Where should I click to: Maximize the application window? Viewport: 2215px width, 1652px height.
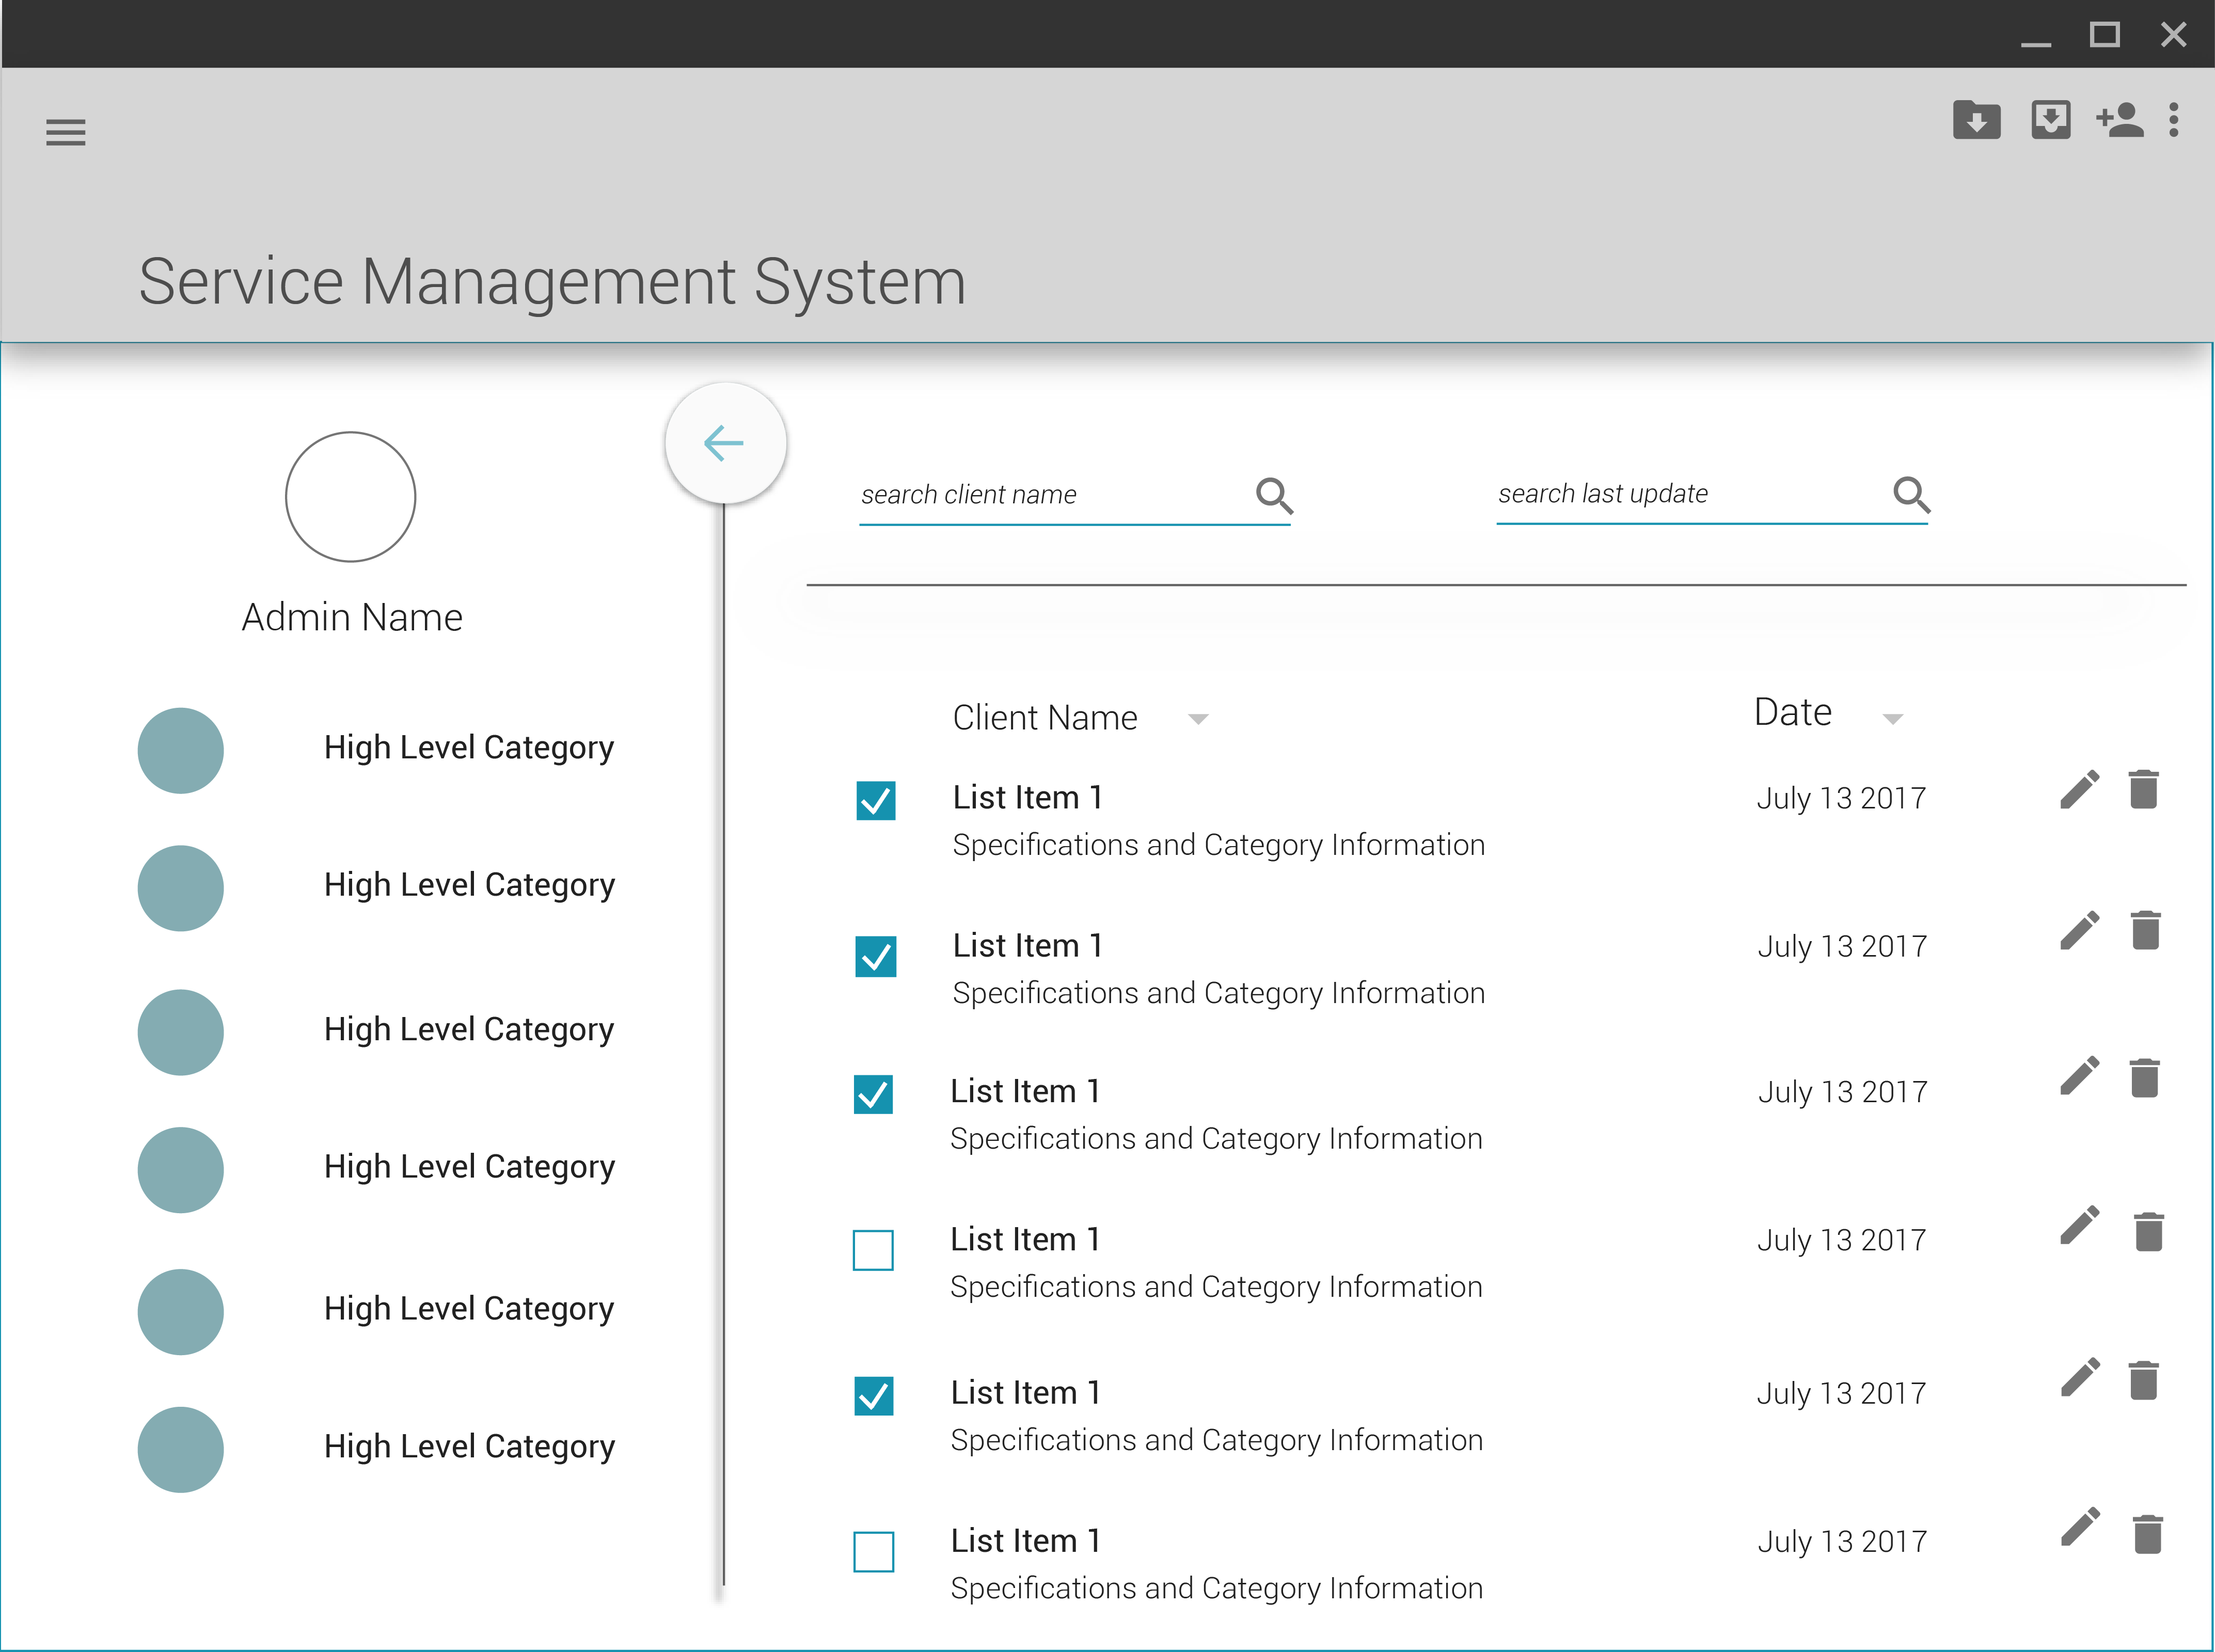[x=2105, y=35]
